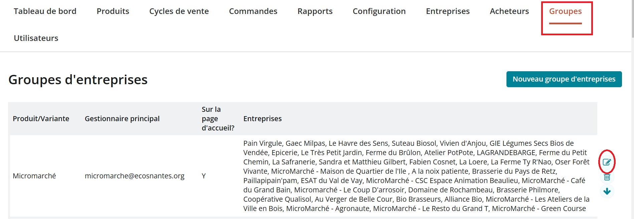The height and width of the screenshot is (219, 634).
Task: Switch to Cycles de vente tab
Action: (x=179, y=11)
